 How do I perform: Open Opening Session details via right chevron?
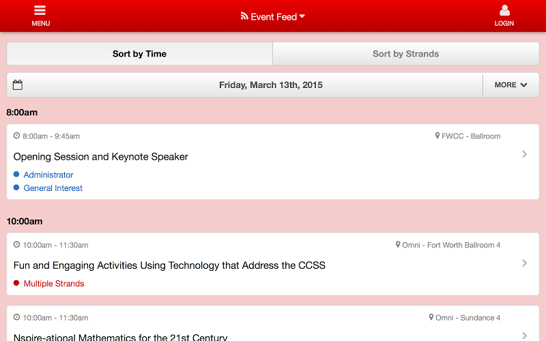(x=524, y=154)
